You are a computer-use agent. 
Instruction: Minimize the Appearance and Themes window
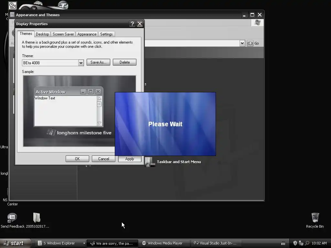click(244, 15)
